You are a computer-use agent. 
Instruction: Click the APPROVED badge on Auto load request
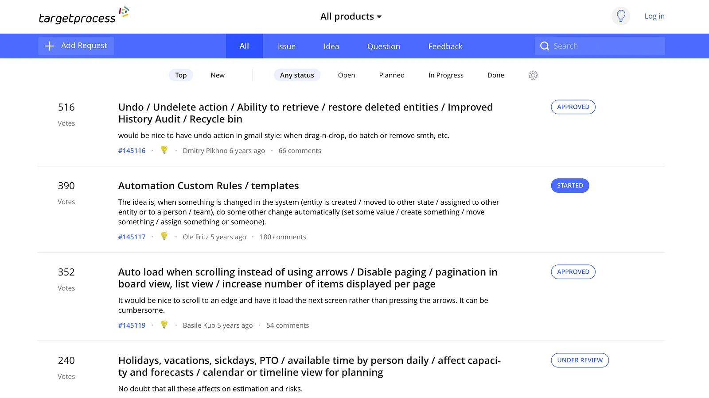tap(573, 272)
